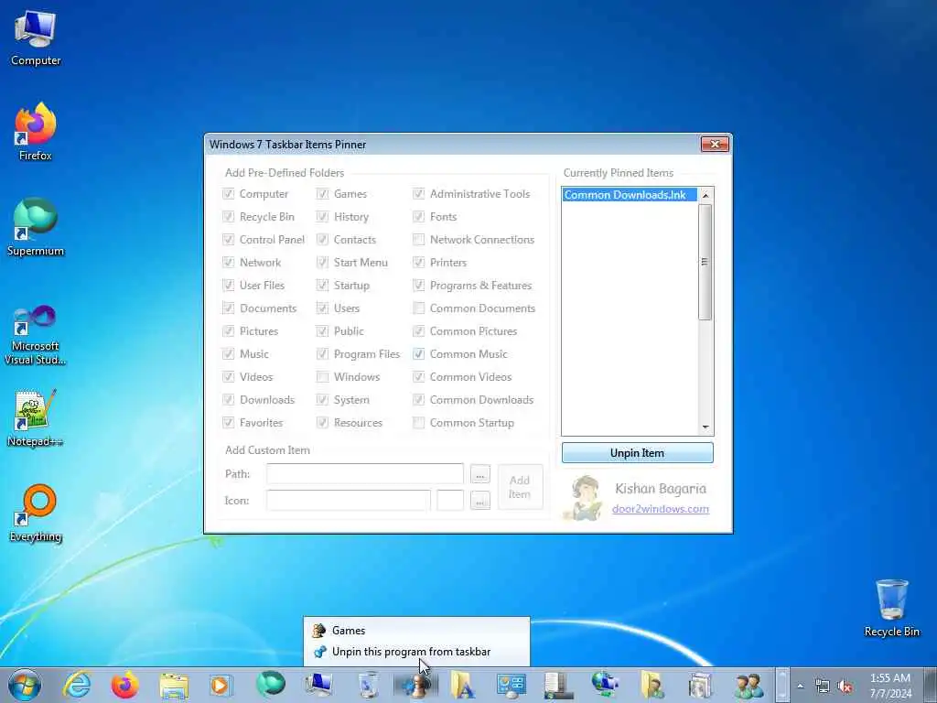
Task: Show hidden icons tray arrow
Action: [x=800, y=687]
